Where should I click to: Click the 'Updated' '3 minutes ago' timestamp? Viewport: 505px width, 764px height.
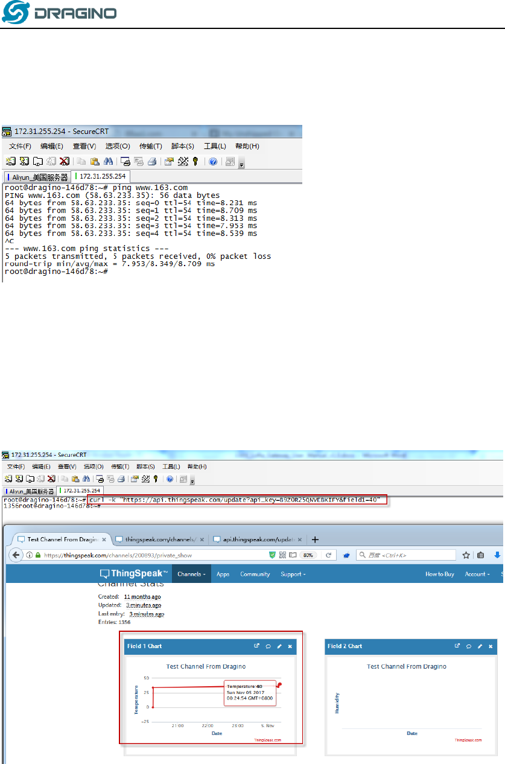[144, 605]
